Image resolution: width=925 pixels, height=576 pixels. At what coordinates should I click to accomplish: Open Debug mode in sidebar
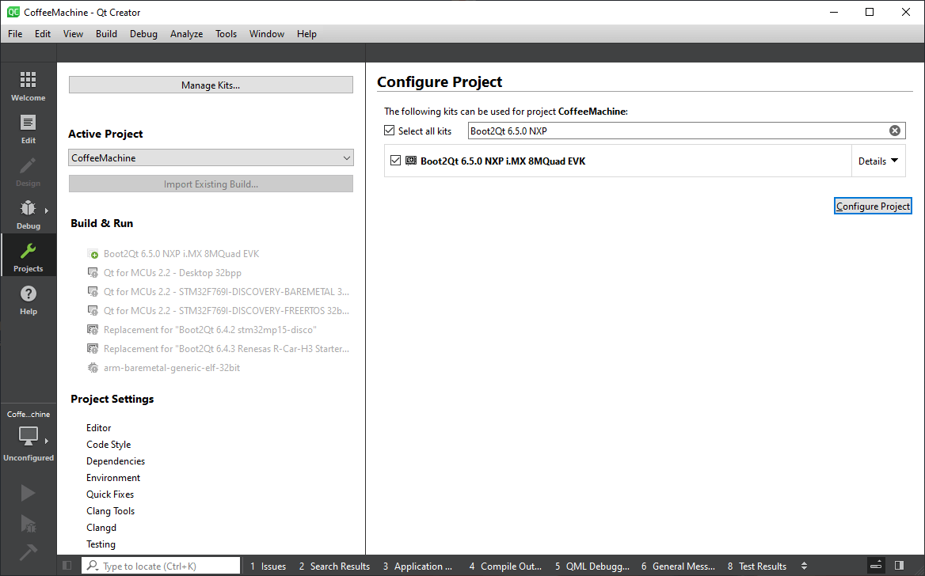(28, 214)
